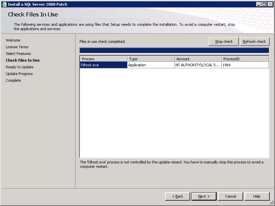The width and height of the screenshot is (275, 206).
Task: Click the Ready to Update step
Action: pyautogui.click(x=19, y=67)
